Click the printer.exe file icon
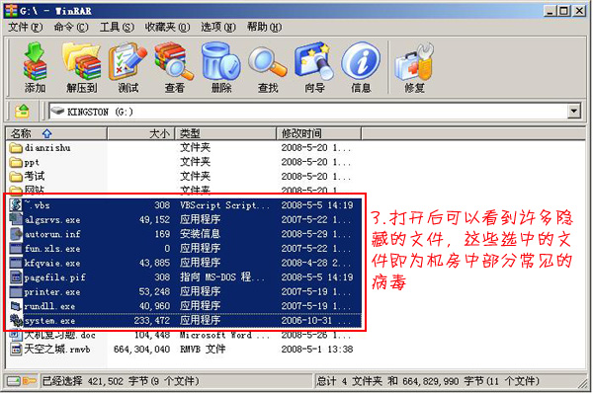Image resolution: width=593 pixels, height=393 pixels. coord(16,291)
